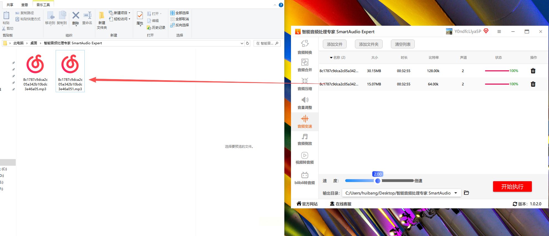Image resolution: width=549 pixels, height=236 pixels.
Task: Delete the 15.07MB file from the list
Action: click(533, 84)
